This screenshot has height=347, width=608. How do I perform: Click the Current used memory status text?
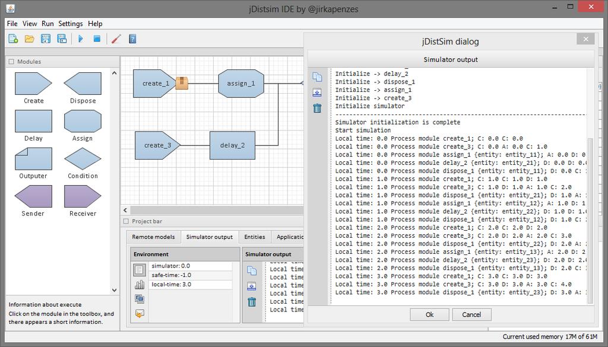click(x=550, y=337)
